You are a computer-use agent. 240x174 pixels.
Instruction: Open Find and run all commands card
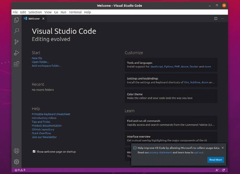tap(171, 123)
